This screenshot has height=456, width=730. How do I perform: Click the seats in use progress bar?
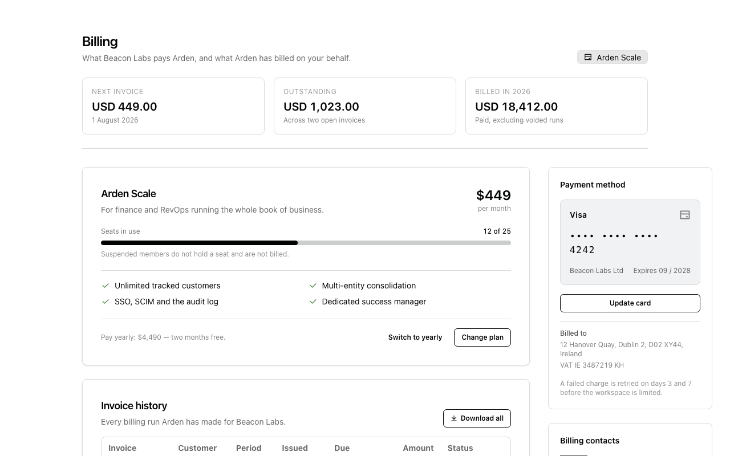306,243
